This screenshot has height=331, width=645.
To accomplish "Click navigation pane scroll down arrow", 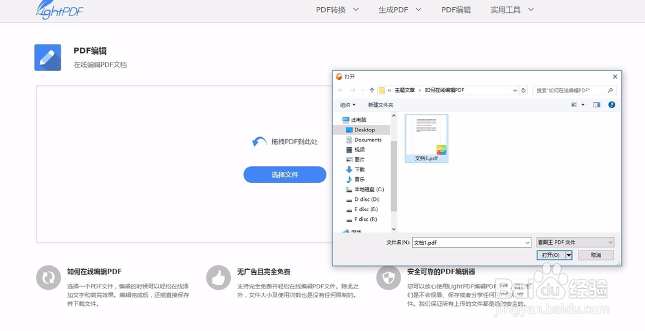I will point(393,229).
